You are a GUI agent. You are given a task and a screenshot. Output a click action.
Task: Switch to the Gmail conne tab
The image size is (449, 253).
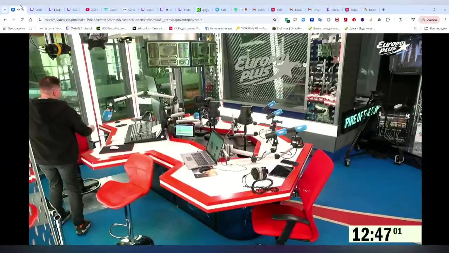click(x=259, y=10)
